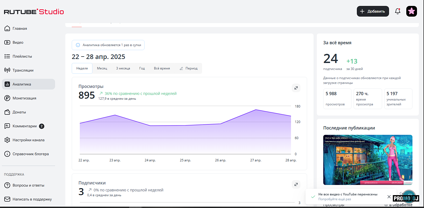Open the notifications bell
The image size is (424, 208).
398,11
